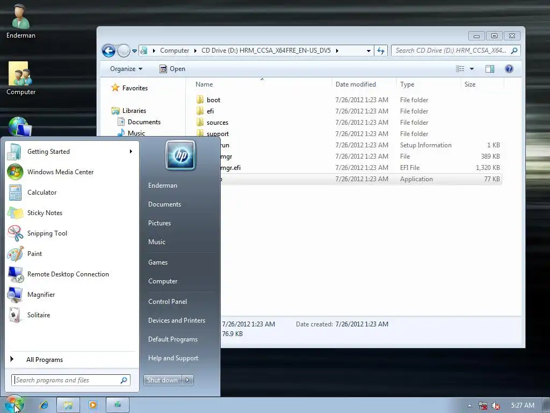Click the Search programs and files box
550x413 pixels.
pos(71,380)
